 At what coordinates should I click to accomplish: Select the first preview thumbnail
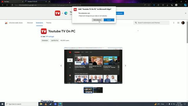(x=88, y=90)
